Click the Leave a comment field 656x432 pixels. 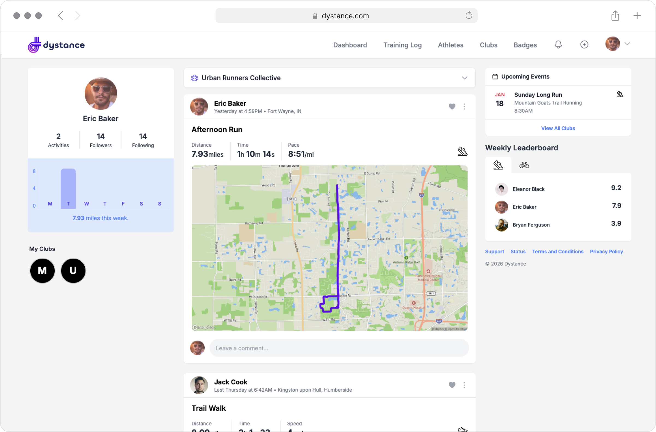[339, 348]
